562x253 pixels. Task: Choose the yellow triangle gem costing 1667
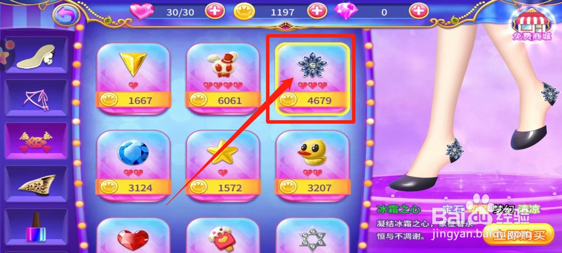(133, 78)
